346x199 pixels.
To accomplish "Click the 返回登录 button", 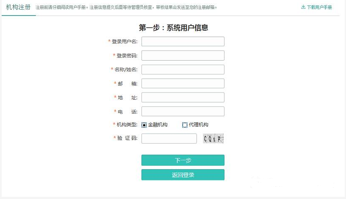I will (183, 175).
